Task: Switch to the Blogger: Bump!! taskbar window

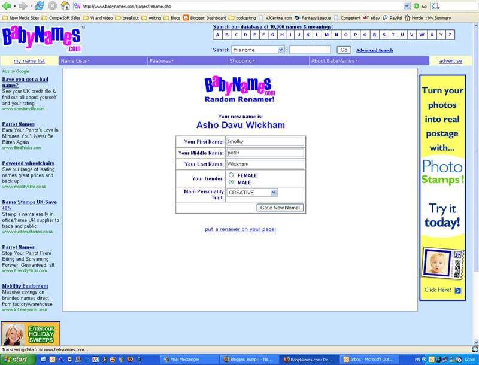Action: (x=248, y=360)
